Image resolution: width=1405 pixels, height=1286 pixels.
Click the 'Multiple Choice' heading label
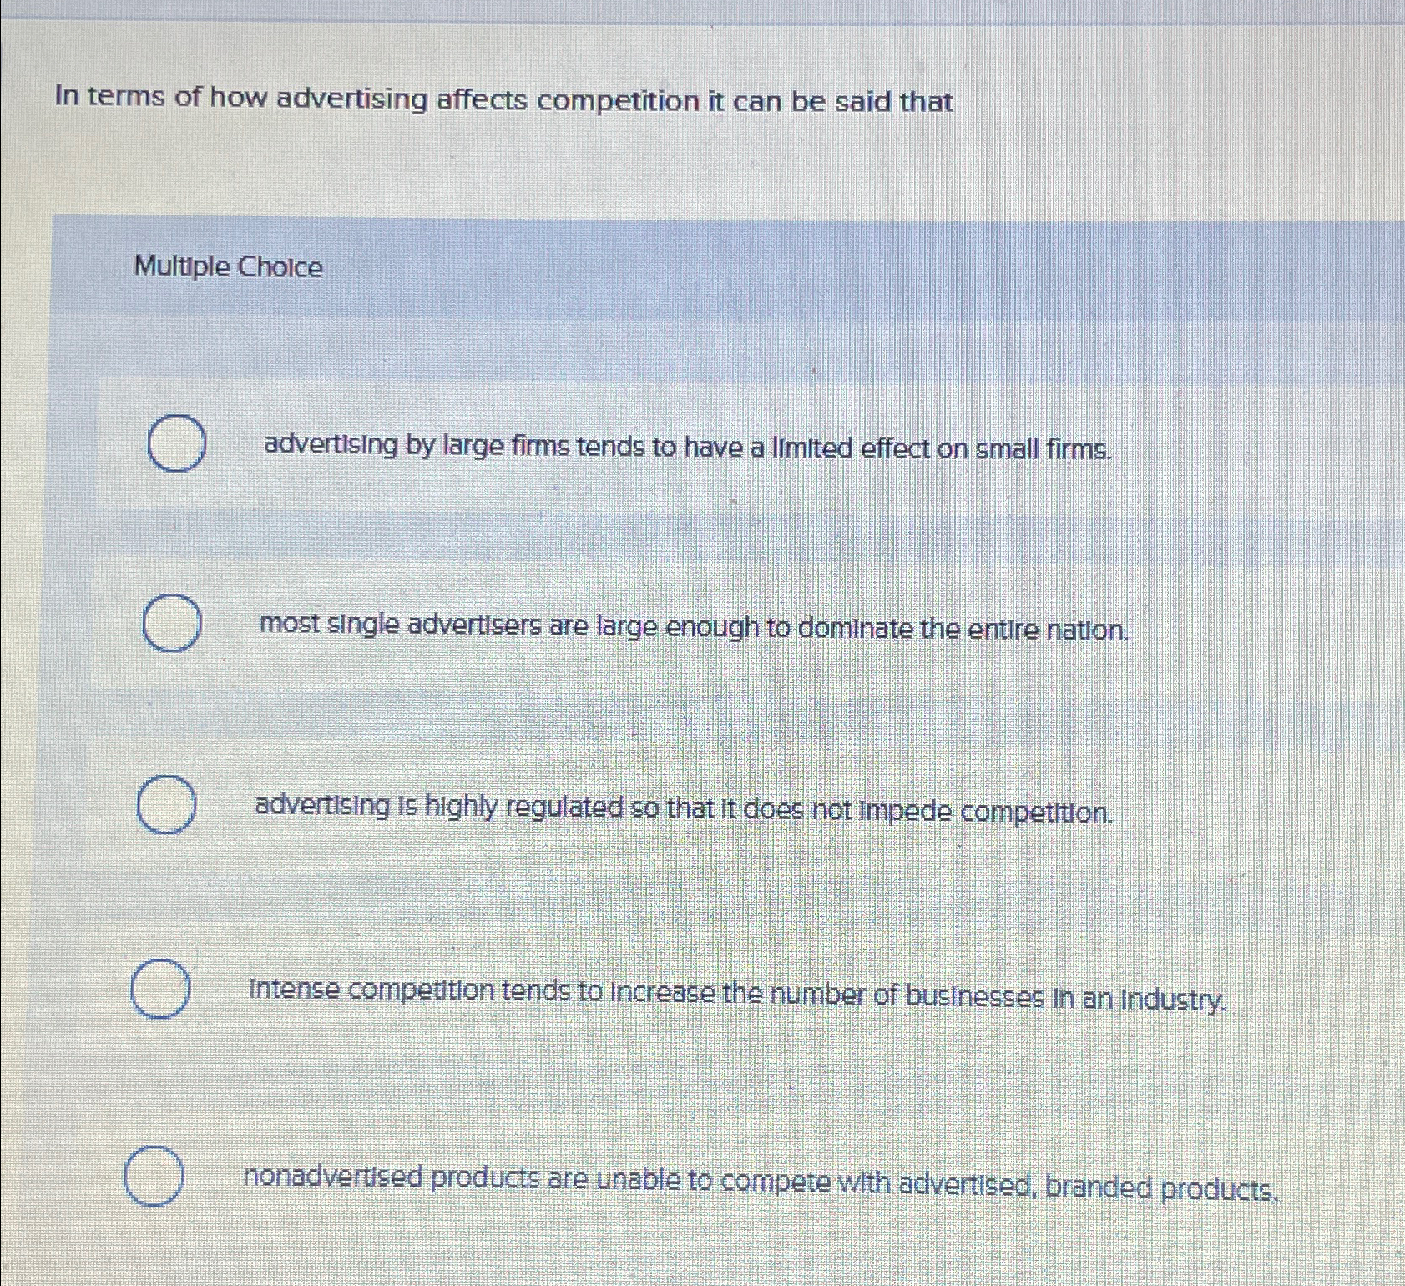pos(228,267)
